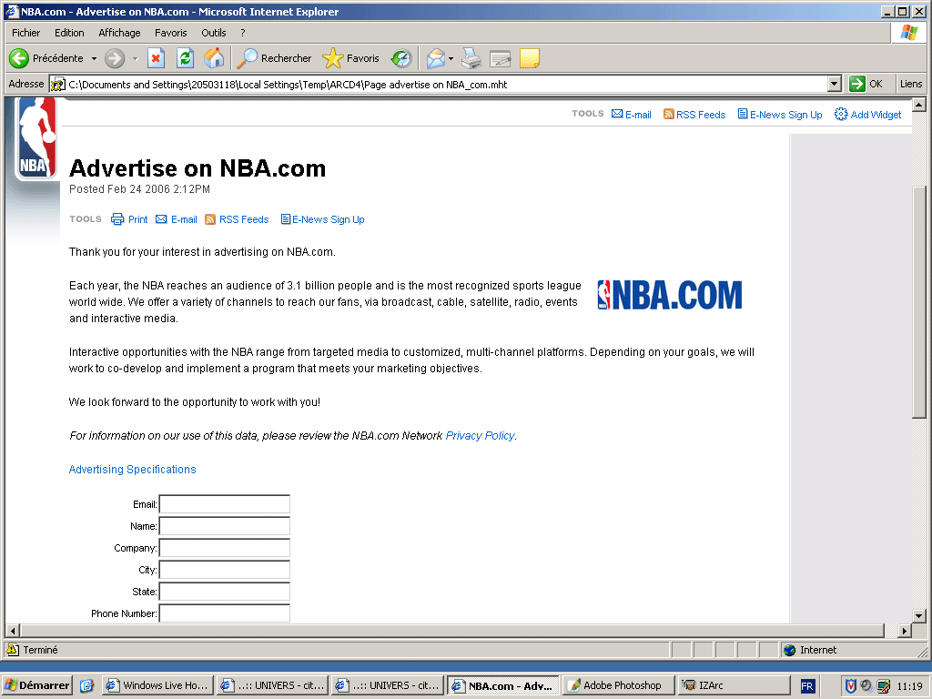Click the OK go button
The width and height of the screenshot is (932, 699).
pyautogui.click(x=866, y=84)
